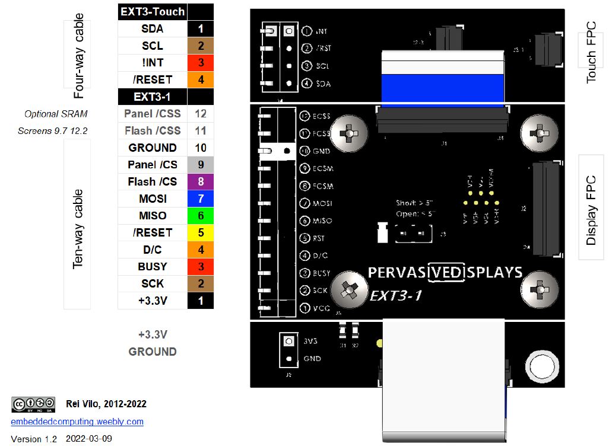This screenshot has height=447, width=609.
Task: Click the brown swatch beside SCL
Action: (x=201, y=46)
